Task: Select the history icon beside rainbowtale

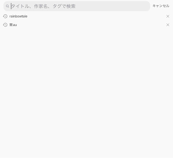Action: coord(5,16)
